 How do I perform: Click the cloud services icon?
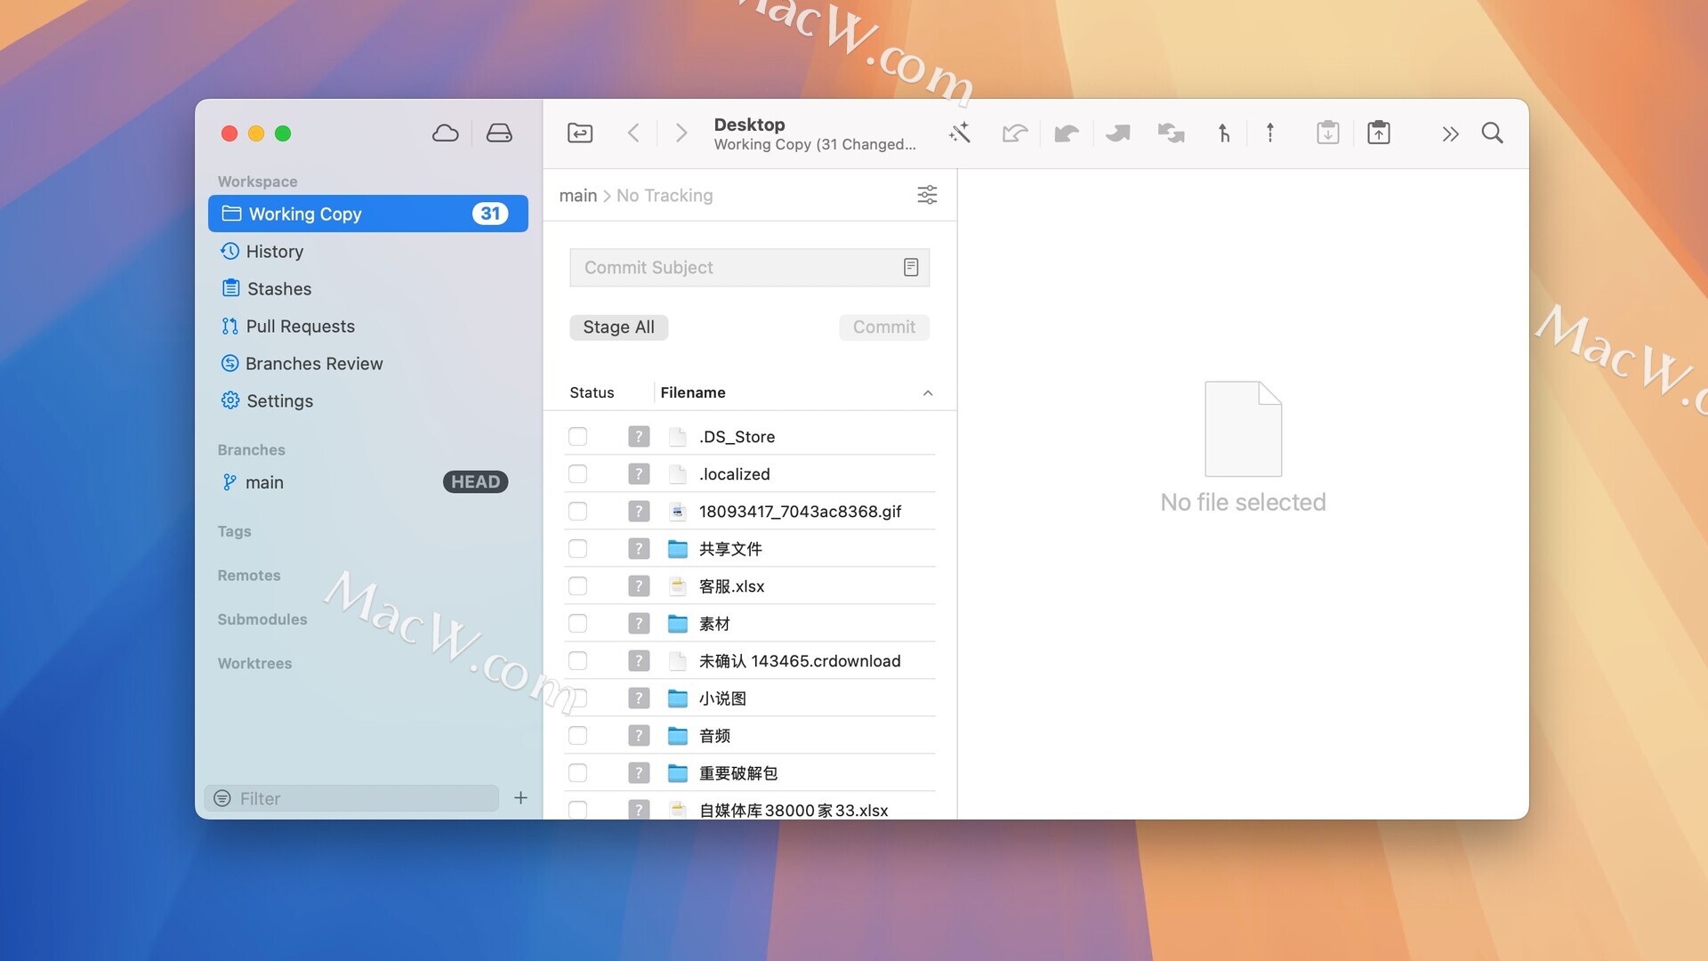(445, 133)
